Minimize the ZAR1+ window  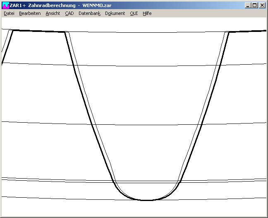click(x=247, y=5)
